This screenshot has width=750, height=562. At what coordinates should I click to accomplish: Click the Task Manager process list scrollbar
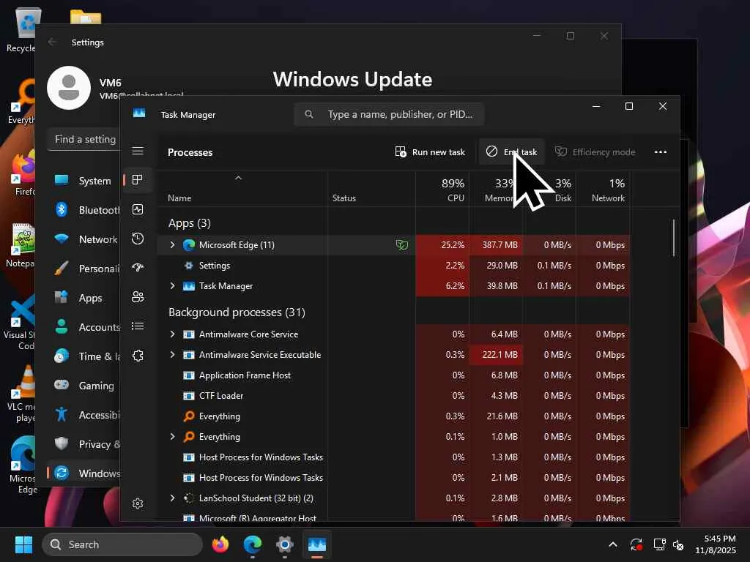point(674,238)
